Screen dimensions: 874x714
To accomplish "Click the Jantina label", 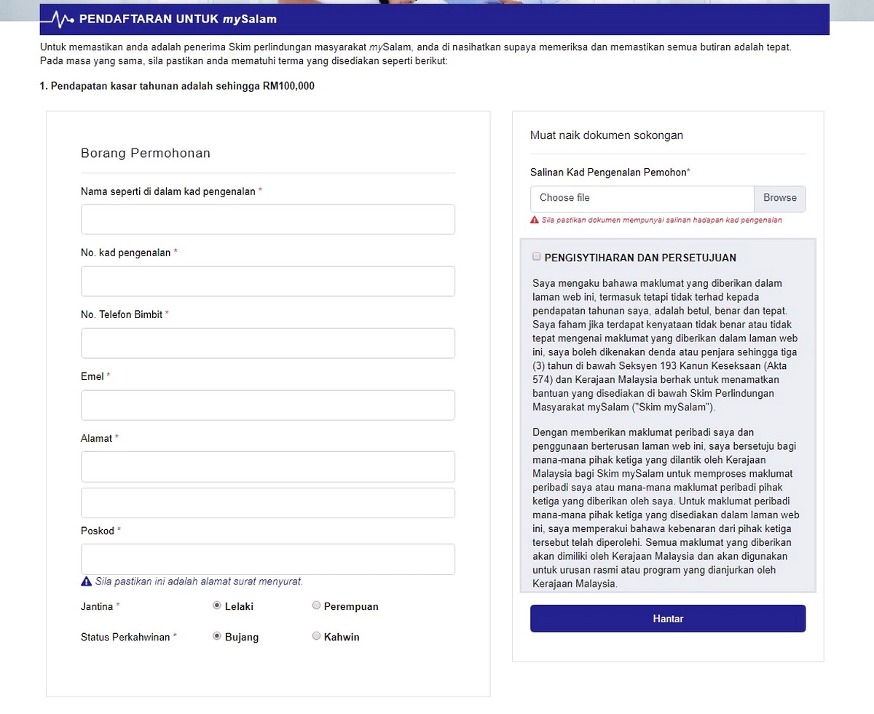I will point(101,606).
